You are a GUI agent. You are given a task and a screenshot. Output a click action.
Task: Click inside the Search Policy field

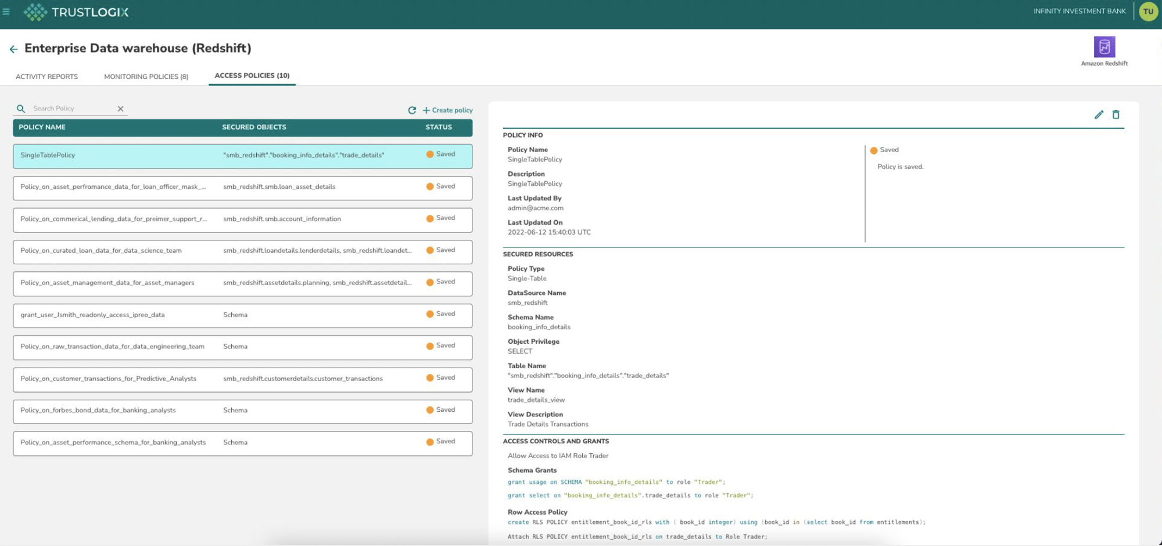point(70,108)
